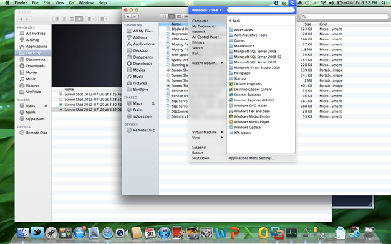Open Applications Menu Settings...

tap(252, 158)
